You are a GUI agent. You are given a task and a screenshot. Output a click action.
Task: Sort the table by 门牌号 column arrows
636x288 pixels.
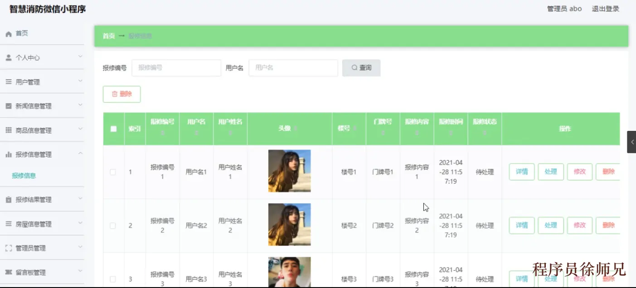tap(383, 133)
